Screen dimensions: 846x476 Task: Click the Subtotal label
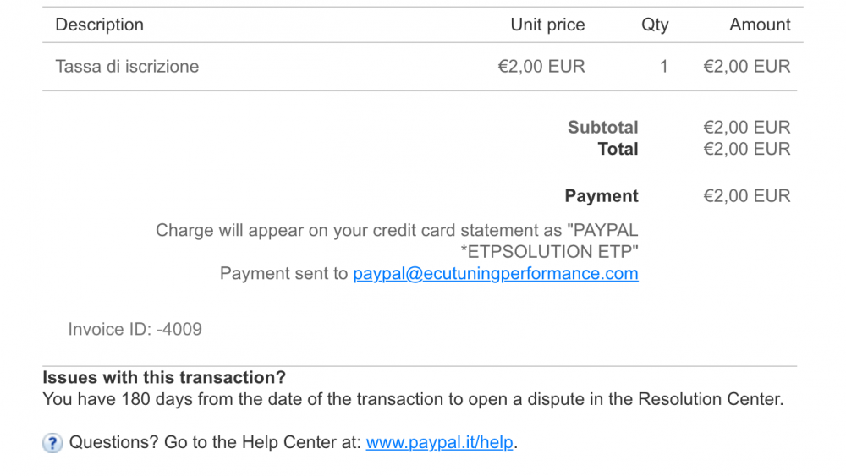click(602, 128)
